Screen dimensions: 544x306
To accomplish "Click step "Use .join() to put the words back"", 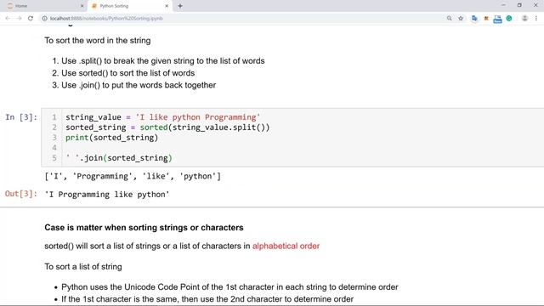I will pos(139,85).
